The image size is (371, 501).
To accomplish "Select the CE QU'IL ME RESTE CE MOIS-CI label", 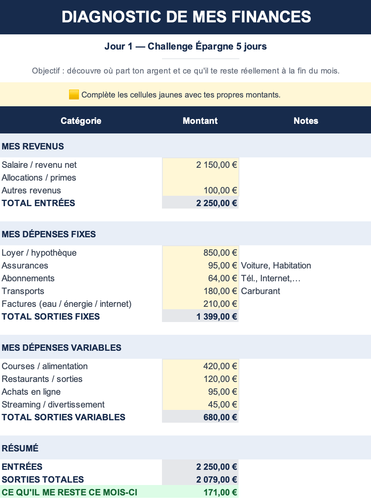I will point(69,492).
